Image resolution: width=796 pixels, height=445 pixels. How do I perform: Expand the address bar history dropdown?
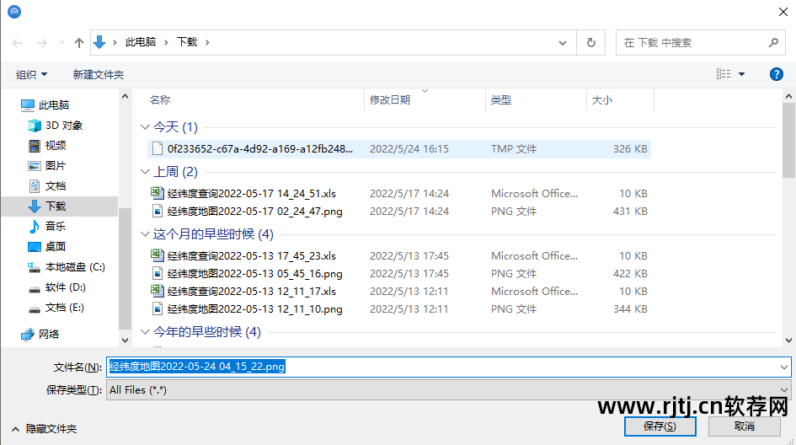[563, 42]
